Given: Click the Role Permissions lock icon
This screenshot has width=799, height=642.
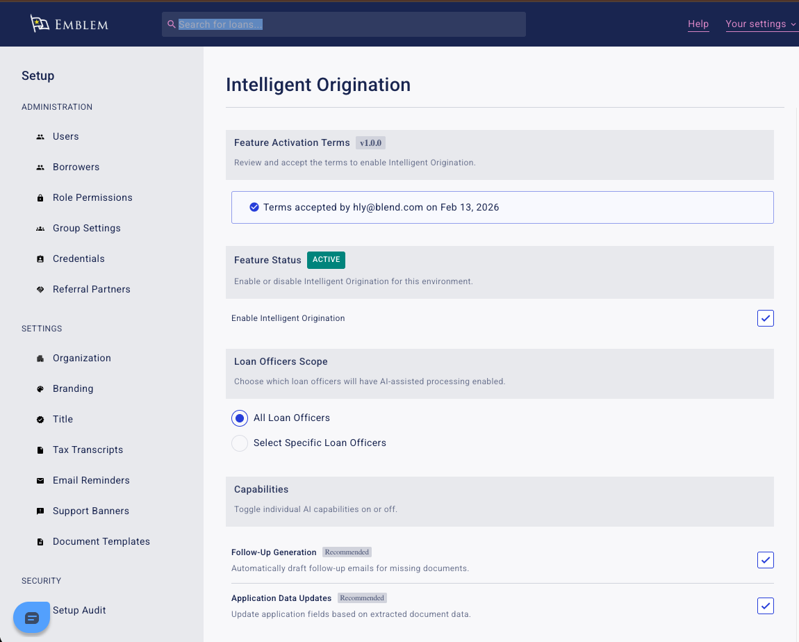Looking at the screenshot, I should point(40,198).
